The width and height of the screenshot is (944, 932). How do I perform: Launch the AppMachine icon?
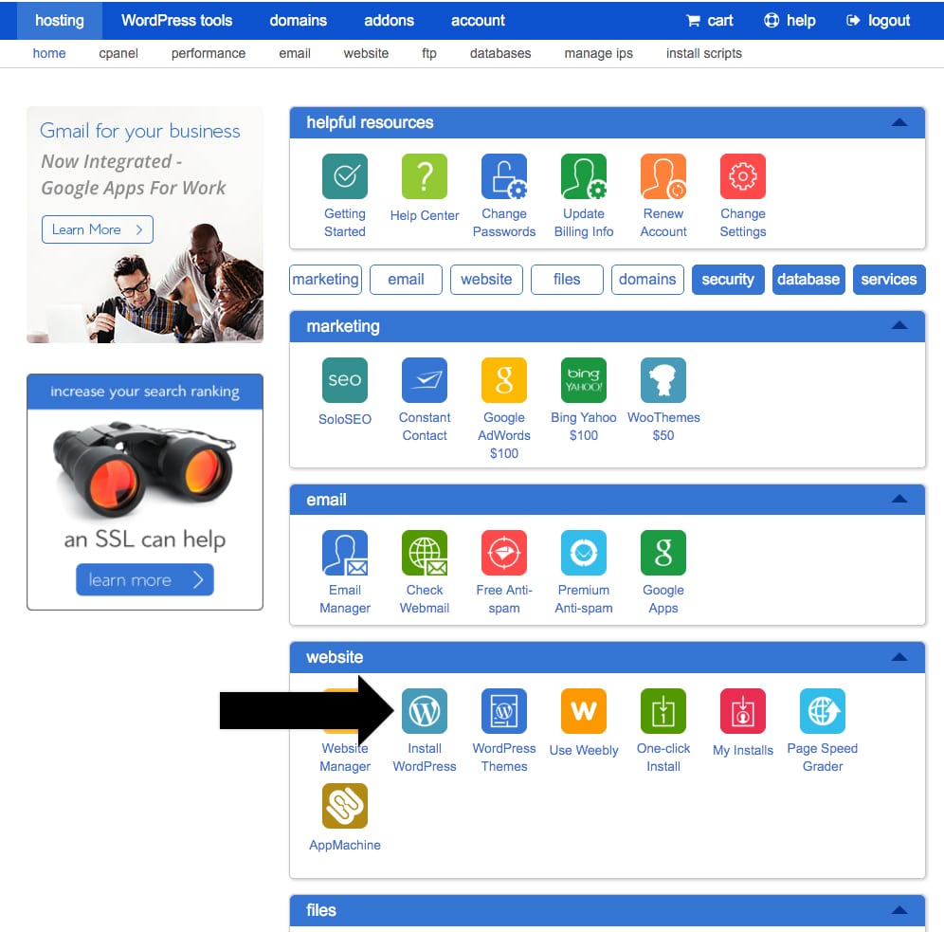click(x=344, y=806)
